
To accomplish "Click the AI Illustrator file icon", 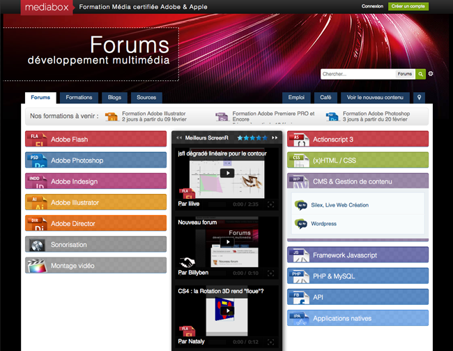I will pos(37,203).
